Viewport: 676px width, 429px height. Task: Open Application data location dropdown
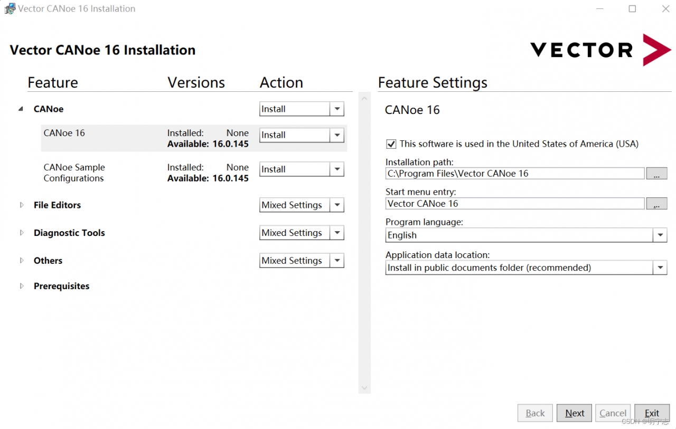[x=660, y=268]
